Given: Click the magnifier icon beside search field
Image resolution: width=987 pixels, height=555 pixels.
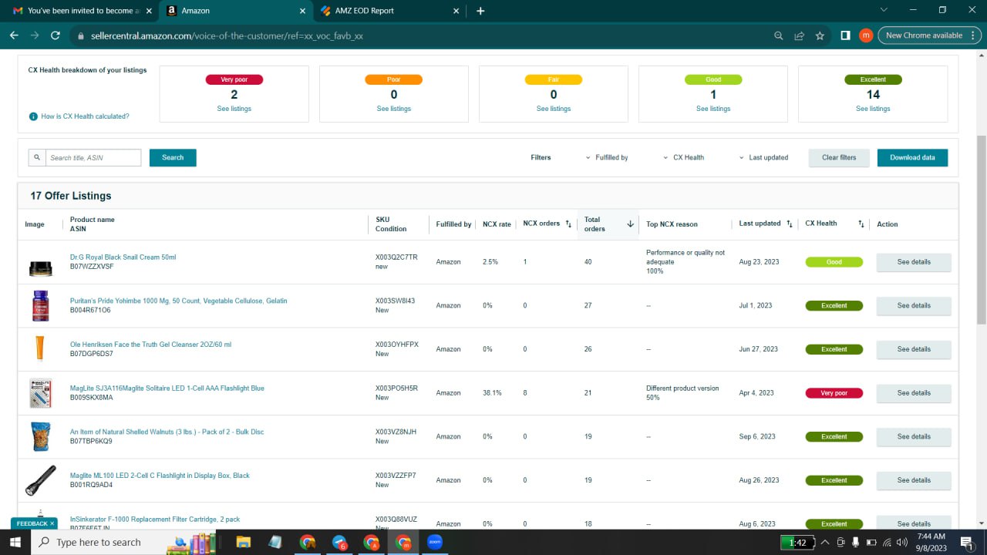Looking at the screenshot, I should coord(37,157).
